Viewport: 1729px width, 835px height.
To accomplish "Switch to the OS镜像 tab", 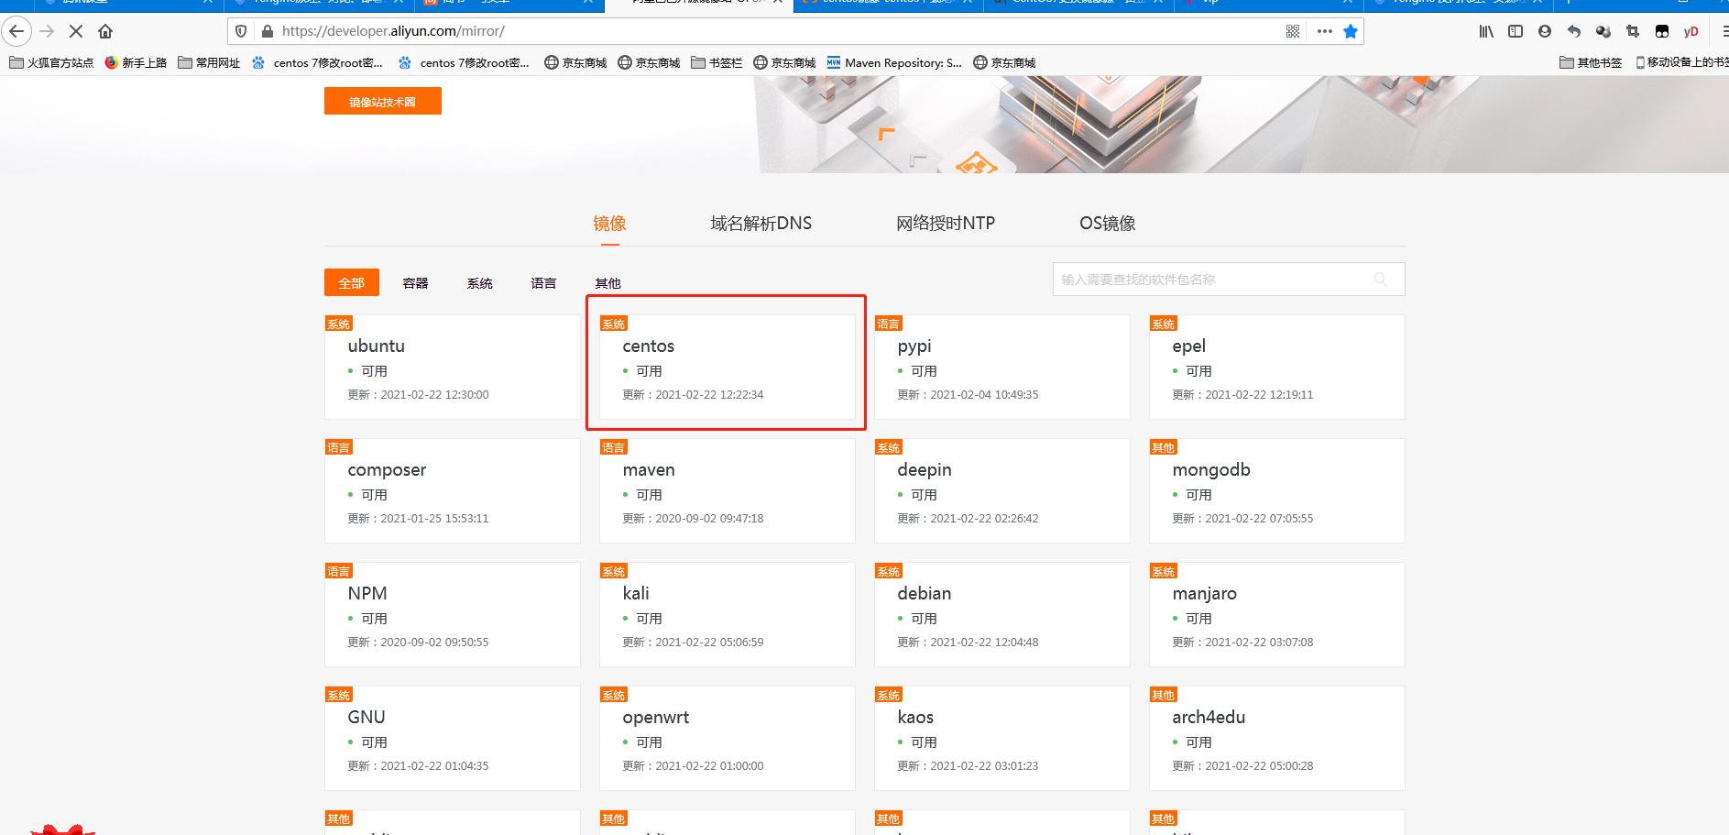I will [1107, 224].
